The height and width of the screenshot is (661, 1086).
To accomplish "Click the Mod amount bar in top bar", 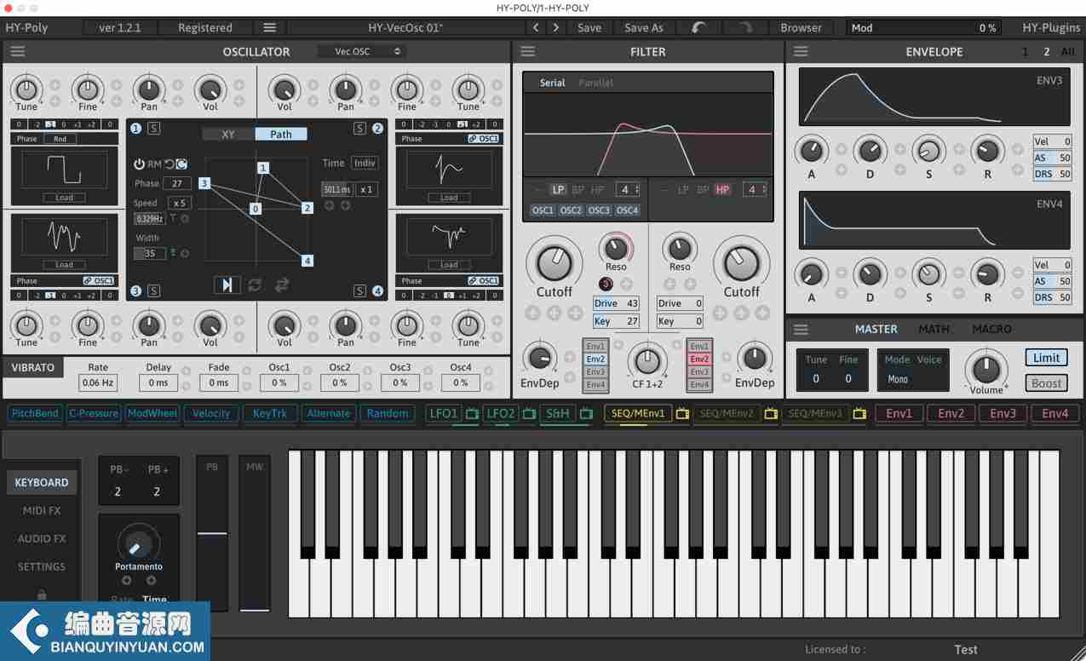I will [x=924, y=27].
